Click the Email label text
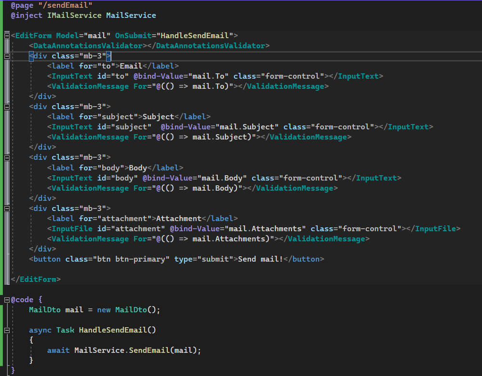Image resolution: width=482 pixels, height=376 pixels. tap(131, 66)
